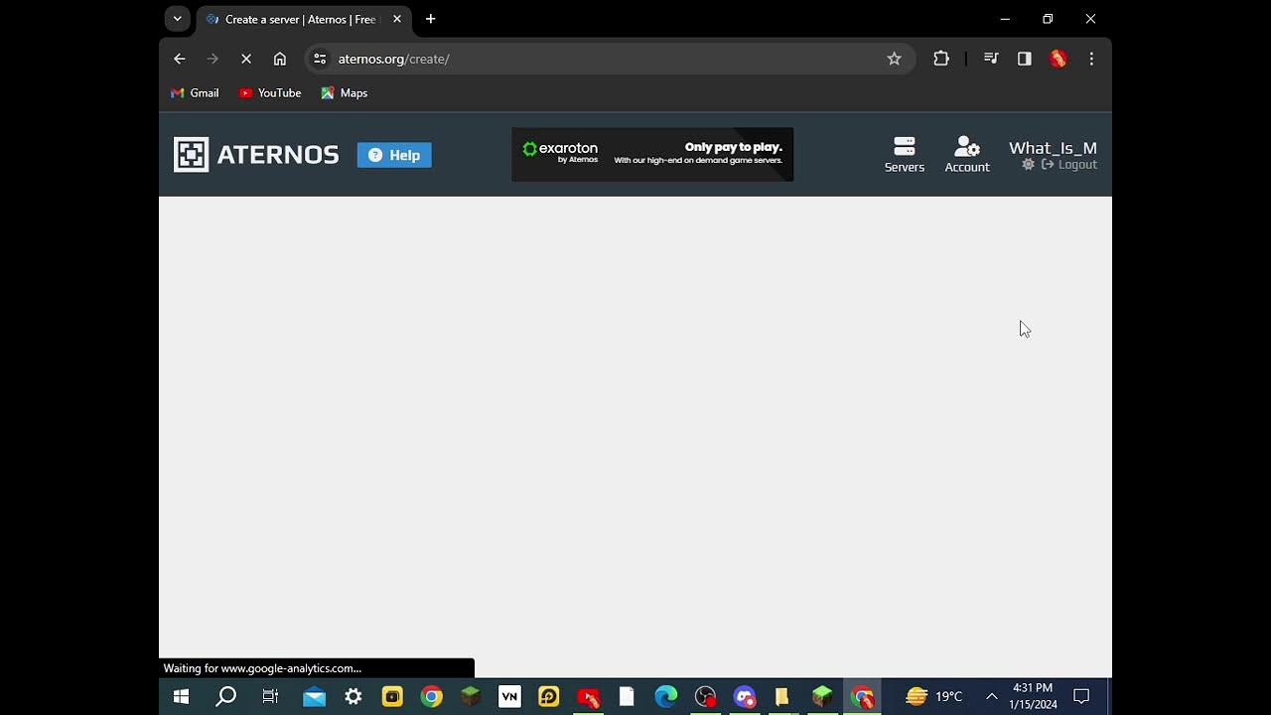1271x715 pixels.
Task: Open the Gmail bookmark
Action: pos(195,92)
